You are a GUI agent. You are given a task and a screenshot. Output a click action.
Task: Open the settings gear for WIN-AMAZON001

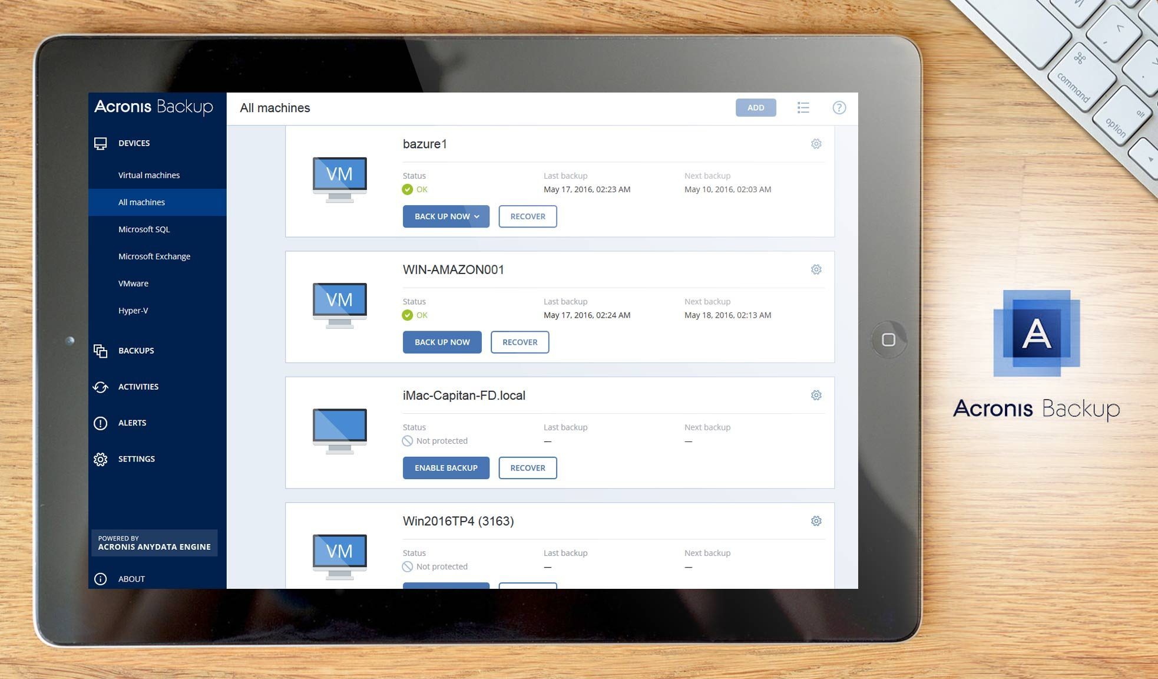pyautogui.click(x=816, y=269)
